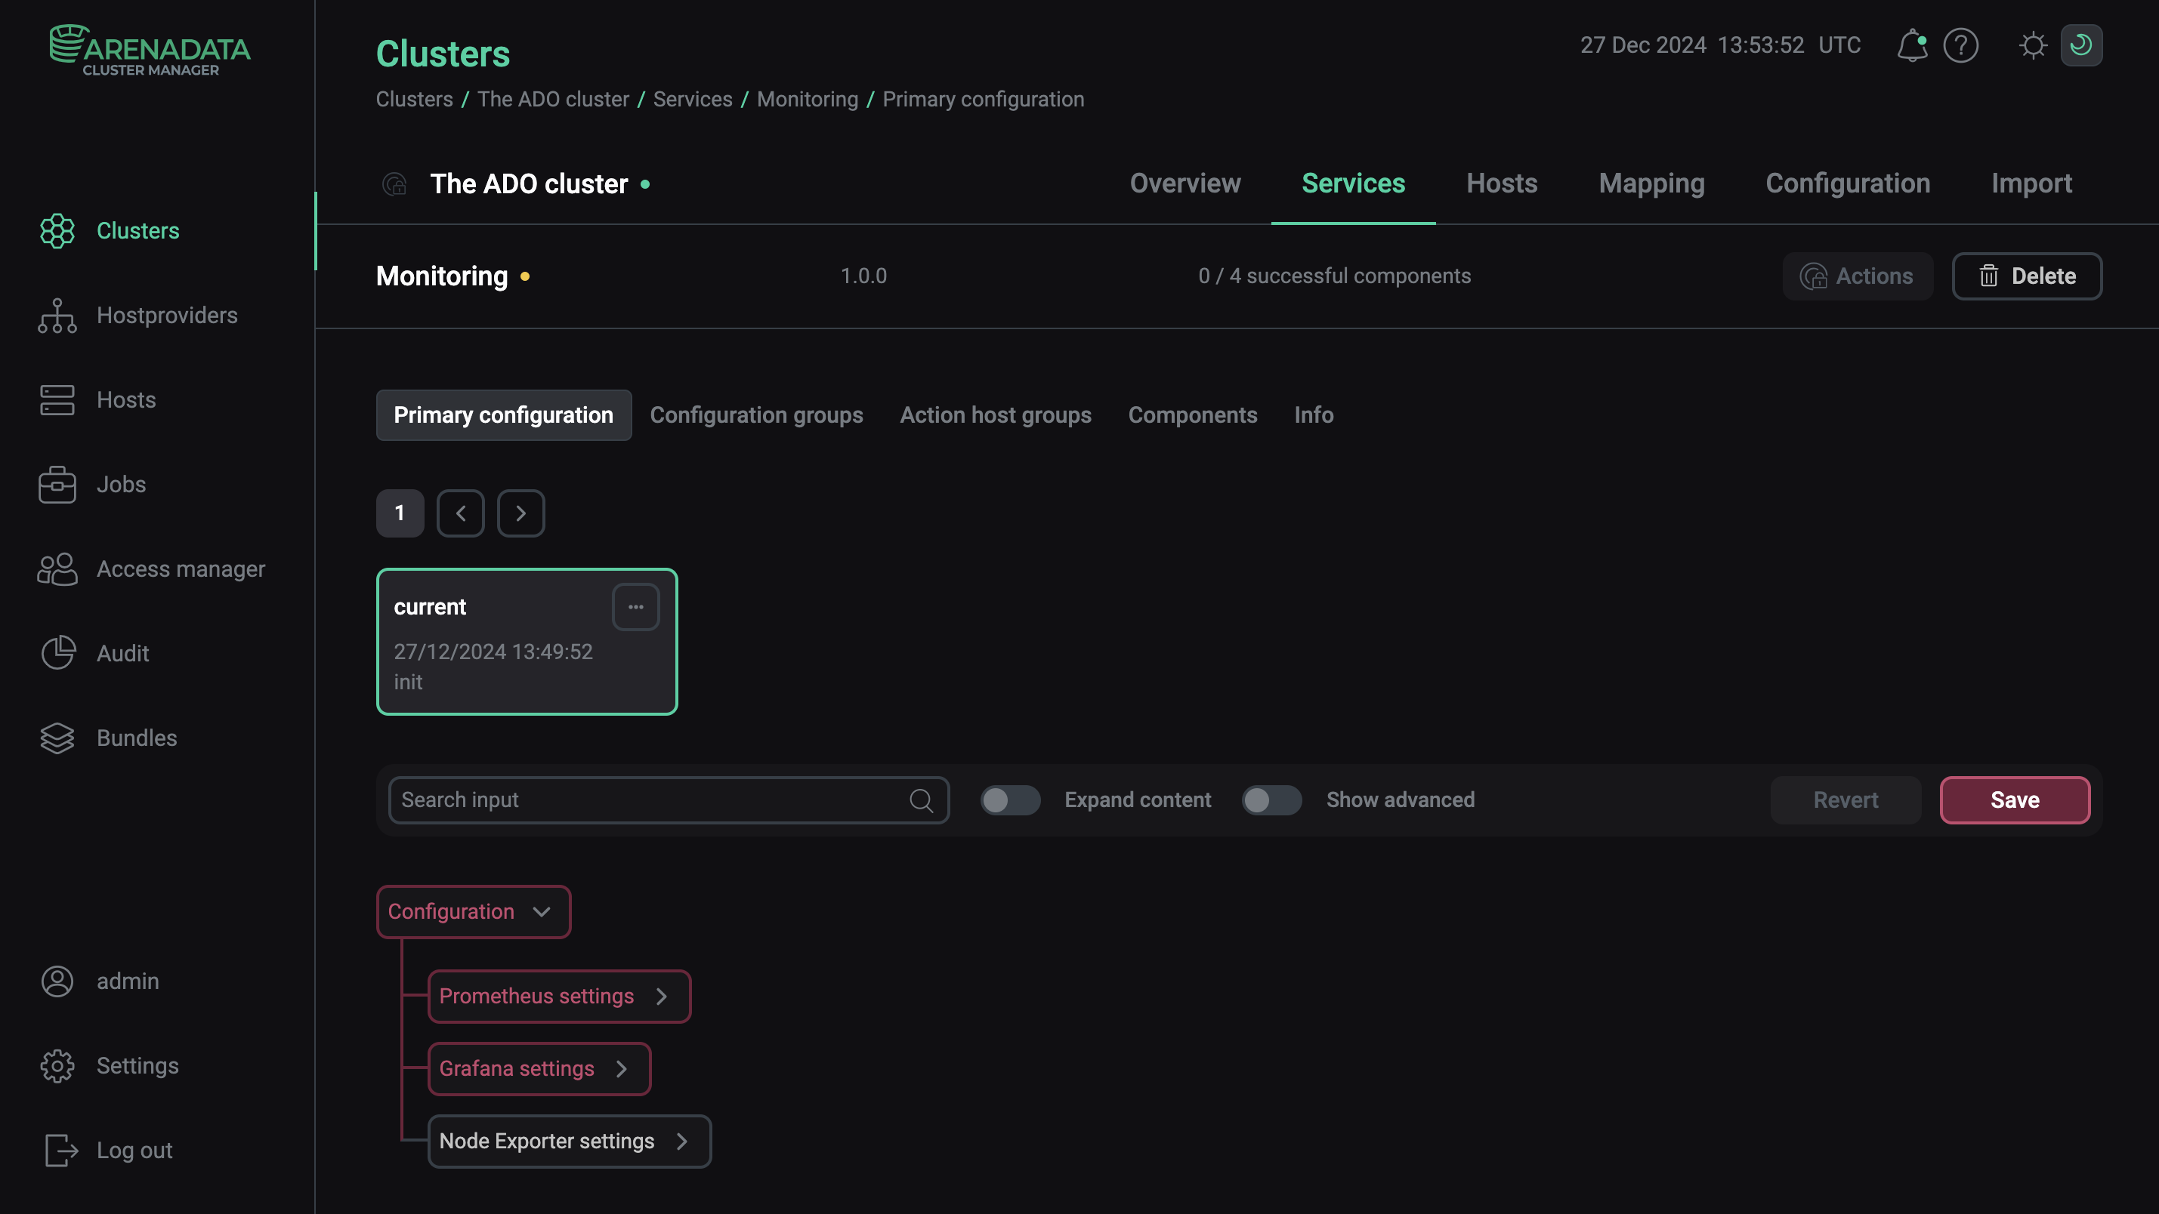This screenshot has height=1214, width=2159.
Task: Open the help panel via question mark icon
Action: point(1960,45)
